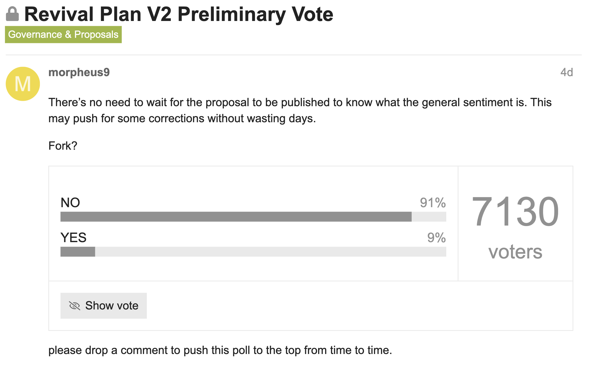
Task: Open the Governance & Proposals category tag
Action: 63,35
